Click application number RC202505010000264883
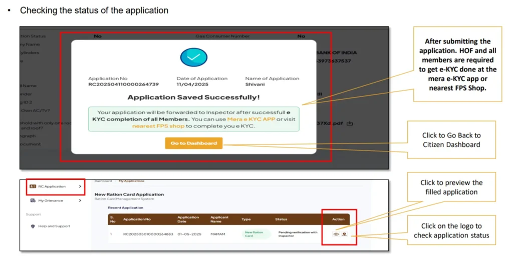Screen dimensions: 513x257 click(148, 234)
